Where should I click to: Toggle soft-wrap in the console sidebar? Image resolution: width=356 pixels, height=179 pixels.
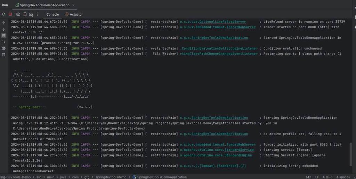tap(3, 35)
